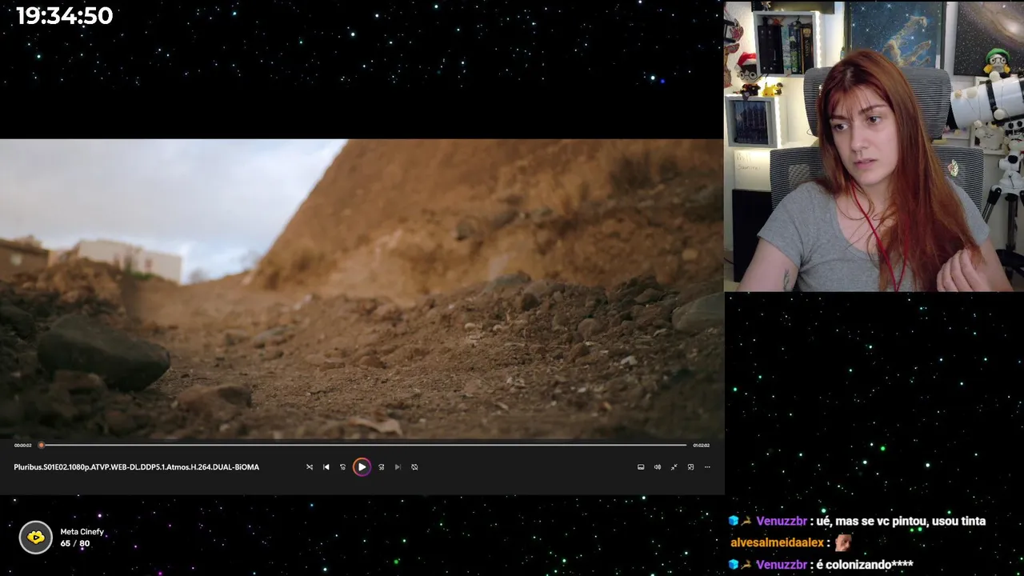Image resolution: width=1024 pixels, height=576 pixels.
Task: Click the webcam feed overlay
Action: 874,146
